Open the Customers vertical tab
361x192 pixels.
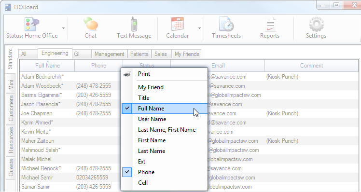pos(11,109)
